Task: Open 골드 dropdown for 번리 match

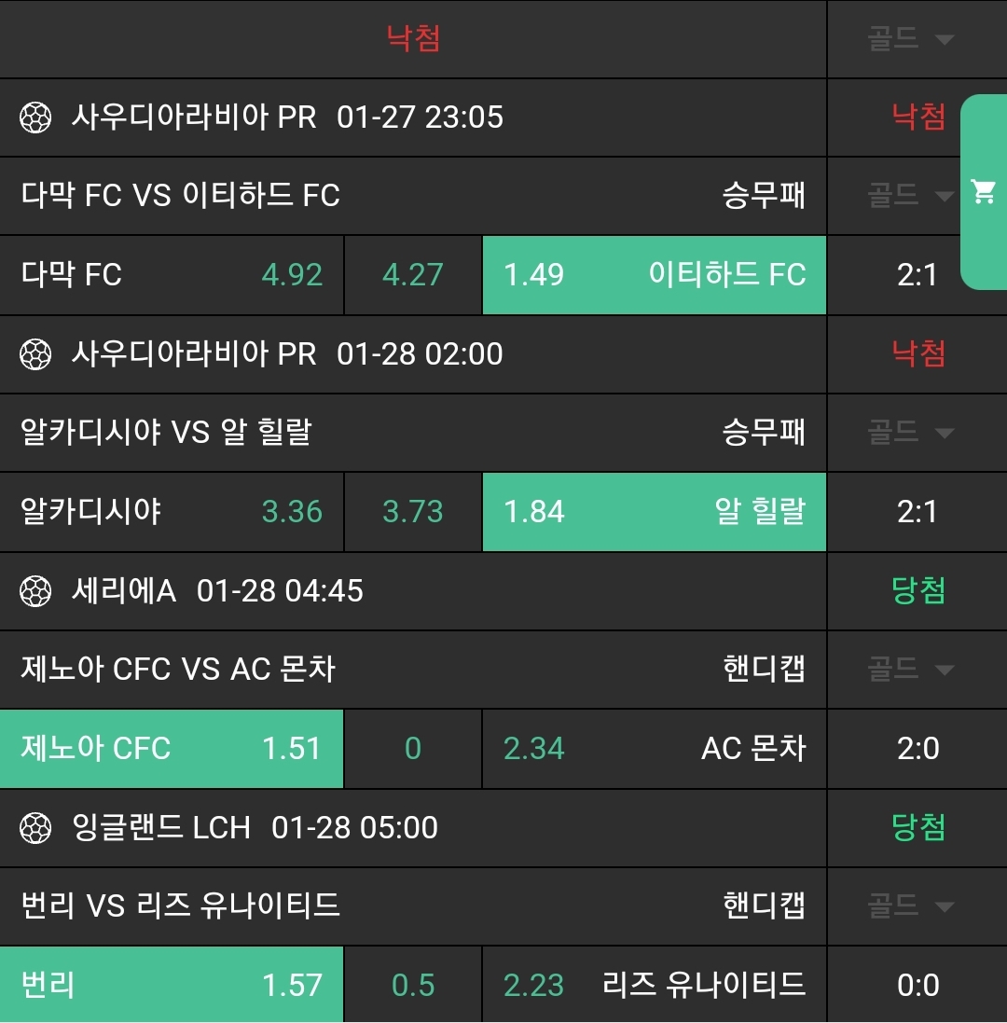Action: coord(911,906)
